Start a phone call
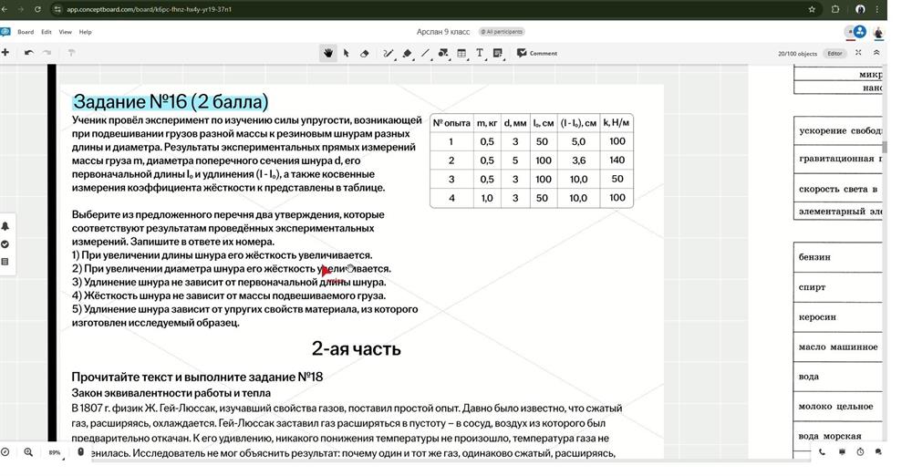Screen dimensions: 912x476 pyautogui.click(x=822, y=451)
